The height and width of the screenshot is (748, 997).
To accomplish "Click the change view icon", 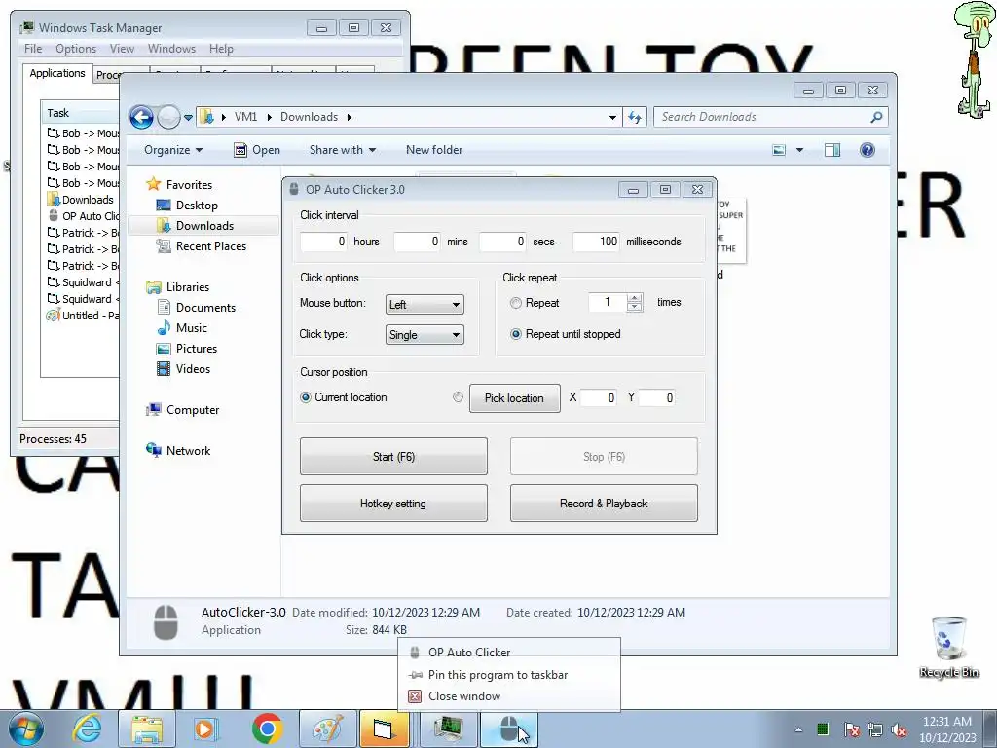I will point(779,150).
